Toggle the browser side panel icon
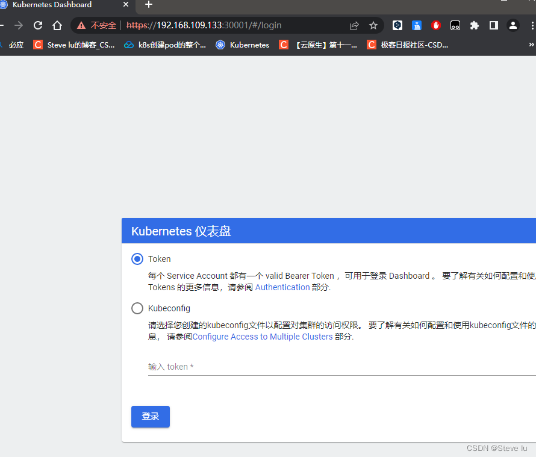Viewport: 536px width, 457px height. point(494,25)
